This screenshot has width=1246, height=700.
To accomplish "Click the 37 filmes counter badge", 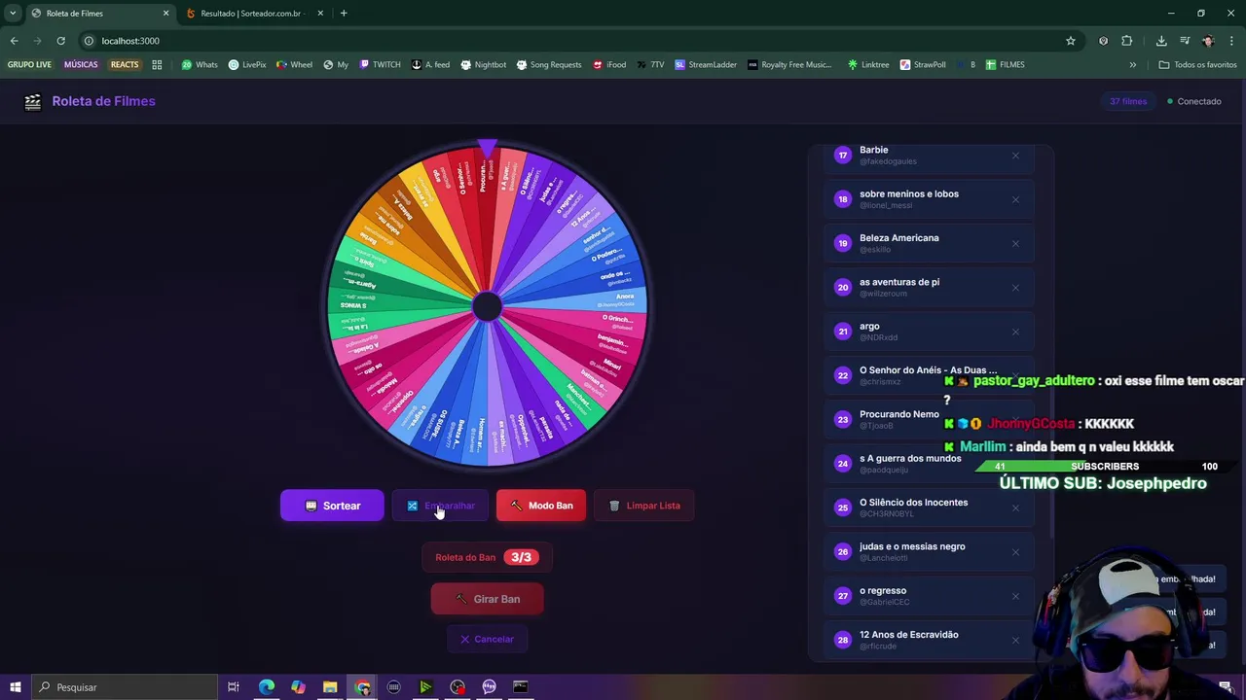I will (x=1128, y=101).
